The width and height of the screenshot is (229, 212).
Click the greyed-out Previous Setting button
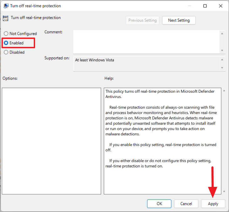[142, 20]
